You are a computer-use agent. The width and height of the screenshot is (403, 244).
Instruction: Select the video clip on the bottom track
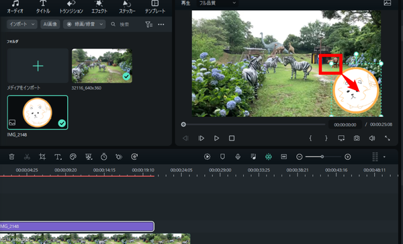(95, 239)
